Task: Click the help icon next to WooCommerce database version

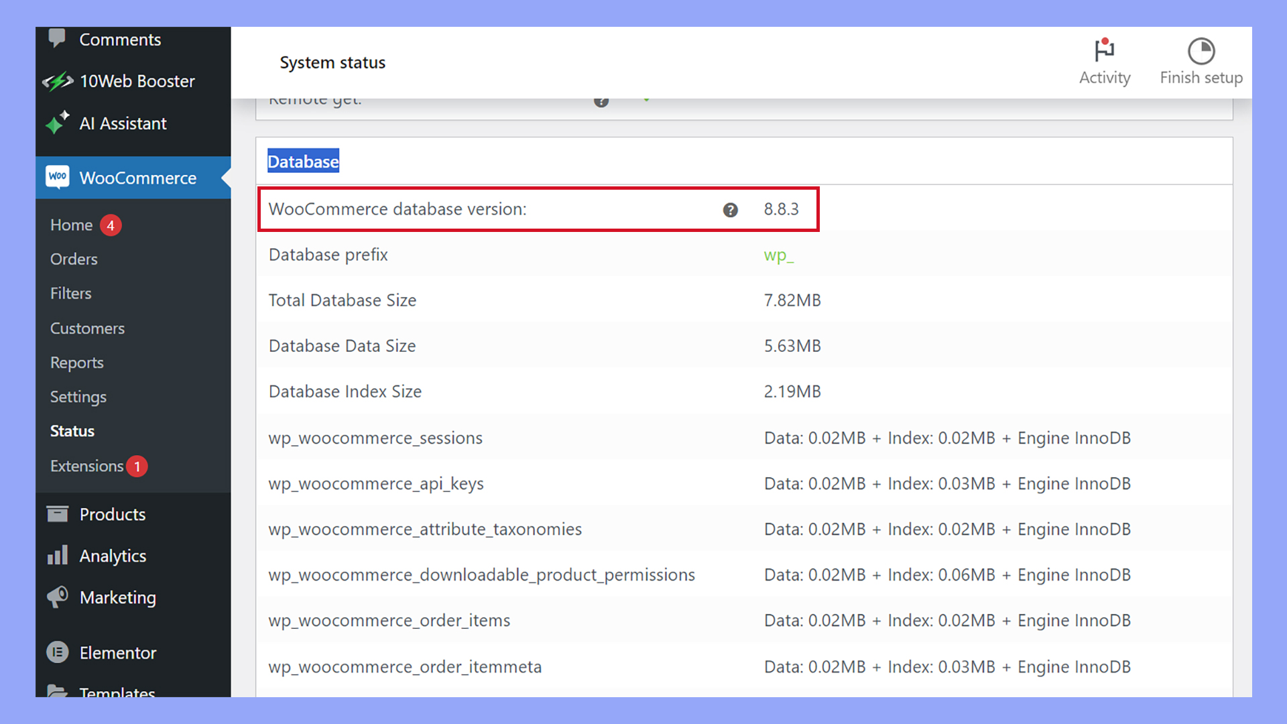Action: click(730, 210)
